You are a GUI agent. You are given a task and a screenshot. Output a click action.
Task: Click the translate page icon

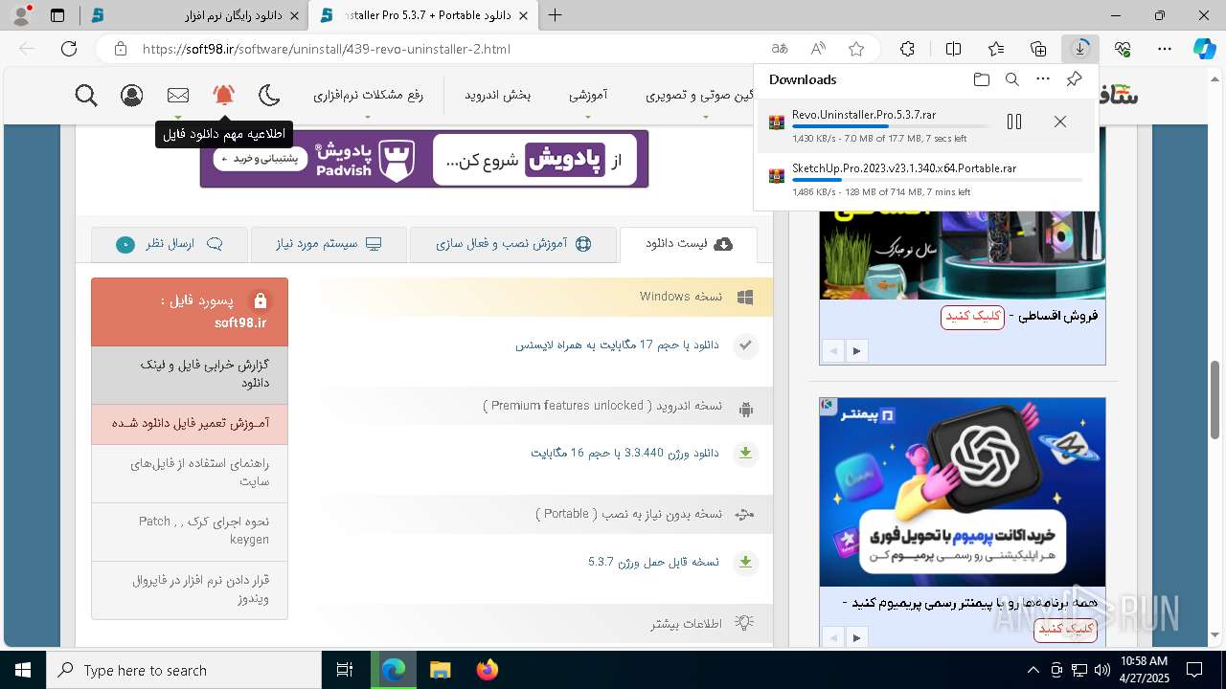[x=780, y=49]
